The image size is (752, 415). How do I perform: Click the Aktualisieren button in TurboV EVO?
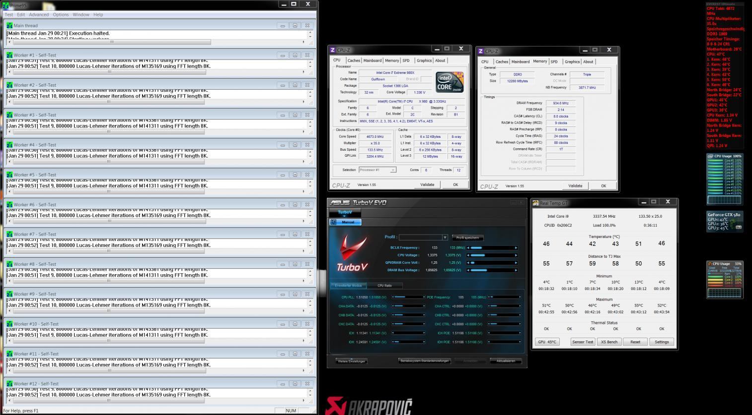[x=506, y=361]
